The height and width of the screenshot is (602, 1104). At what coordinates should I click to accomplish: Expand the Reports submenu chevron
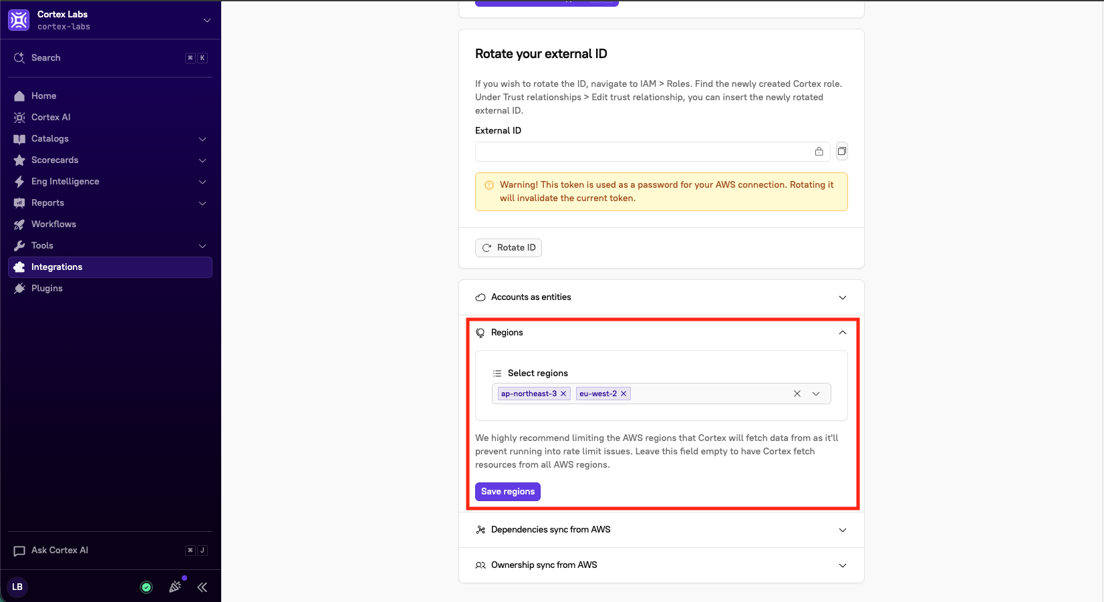coord(202,203)
